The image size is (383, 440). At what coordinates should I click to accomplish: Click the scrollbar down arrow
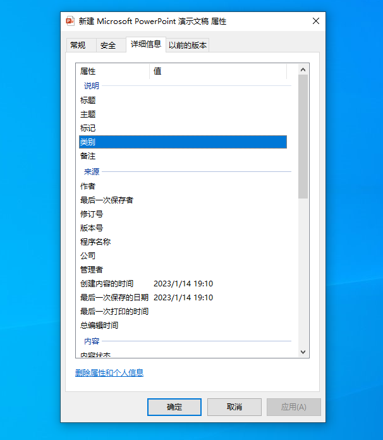[303, 352]
